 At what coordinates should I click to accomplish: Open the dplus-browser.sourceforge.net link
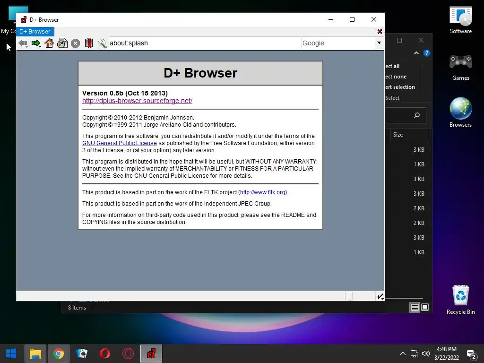coord(138,101)
